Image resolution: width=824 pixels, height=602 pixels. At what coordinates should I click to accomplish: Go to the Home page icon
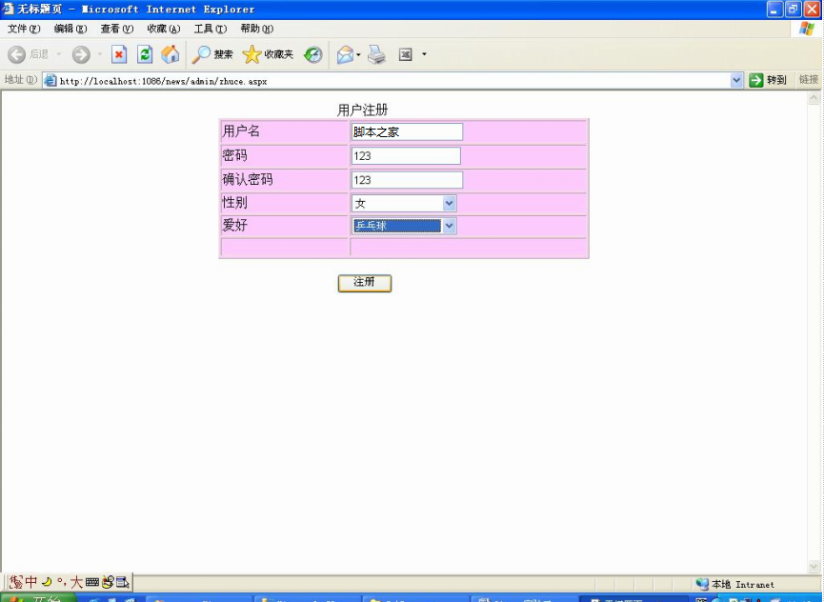[171, 54]
